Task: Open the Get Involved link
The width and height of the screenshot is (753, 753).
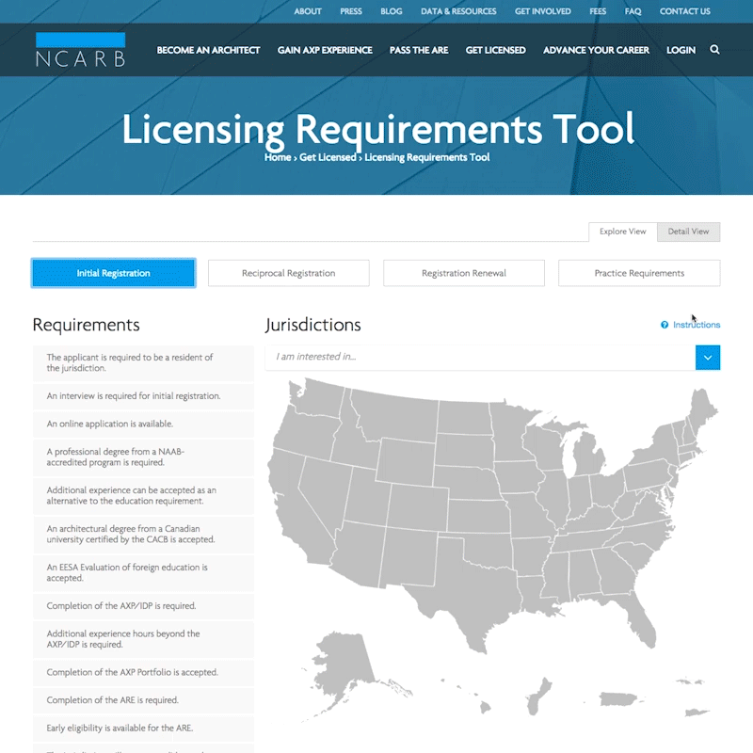Action: pos(543,11)
